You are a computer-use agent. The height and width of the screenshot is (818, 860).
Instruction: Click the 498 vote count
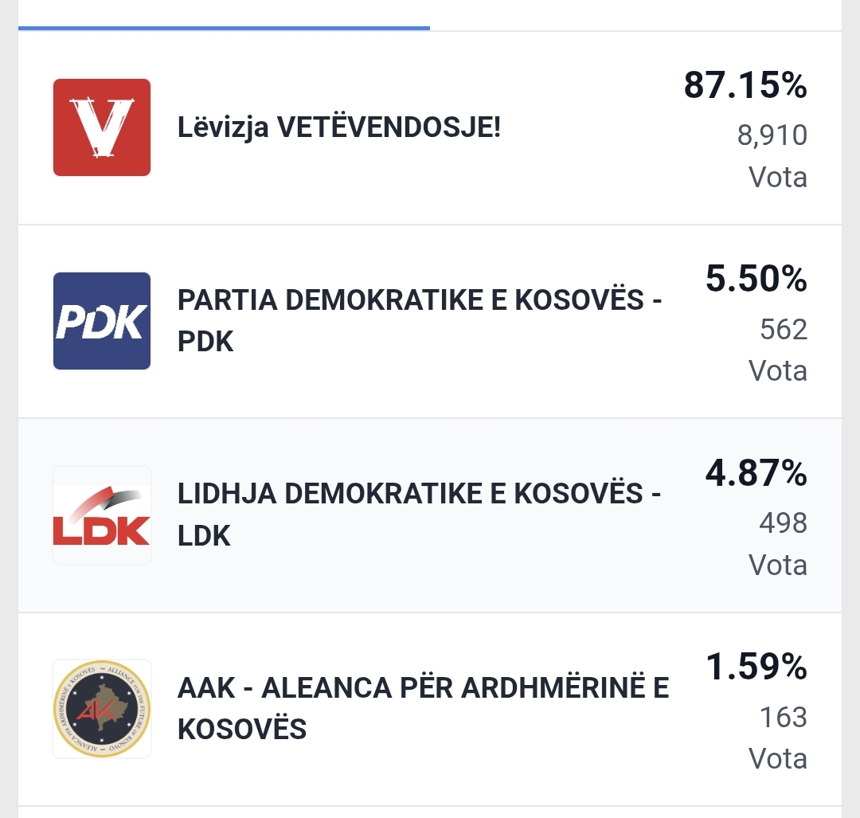coord(783,523)
